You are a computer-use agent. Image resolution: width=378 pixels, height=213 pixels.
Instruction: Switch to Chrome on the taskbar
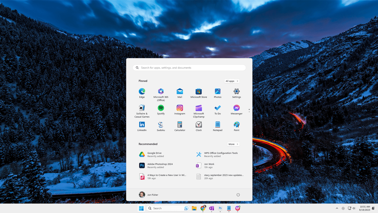[203, 208]
